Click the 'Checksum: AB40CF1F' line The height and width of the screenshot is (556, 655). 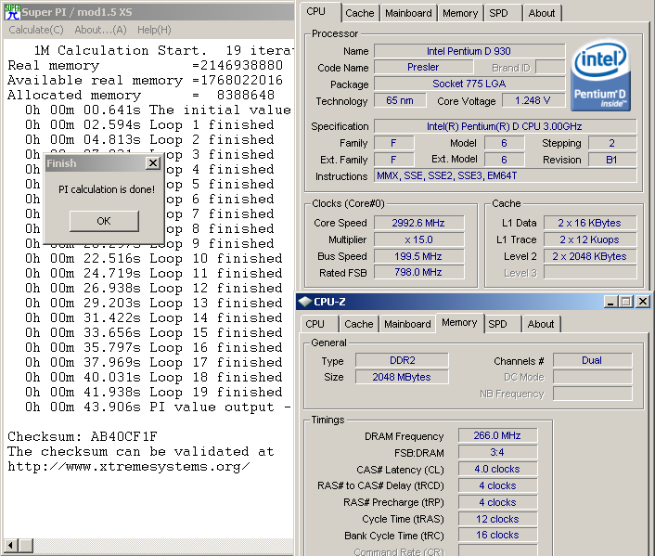[83, 437]
